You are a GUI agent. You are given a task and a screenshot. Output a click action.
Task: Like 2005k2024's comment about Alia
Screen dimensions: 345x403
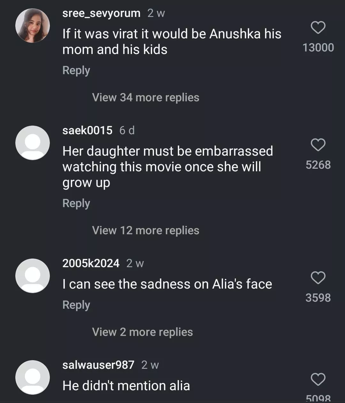point(318,278)
